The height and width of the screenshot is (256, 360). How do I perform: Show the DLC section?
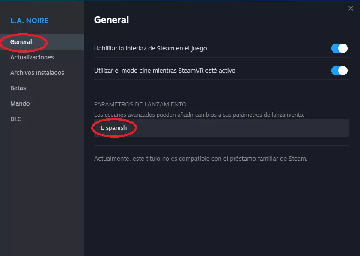pos(16,119)
